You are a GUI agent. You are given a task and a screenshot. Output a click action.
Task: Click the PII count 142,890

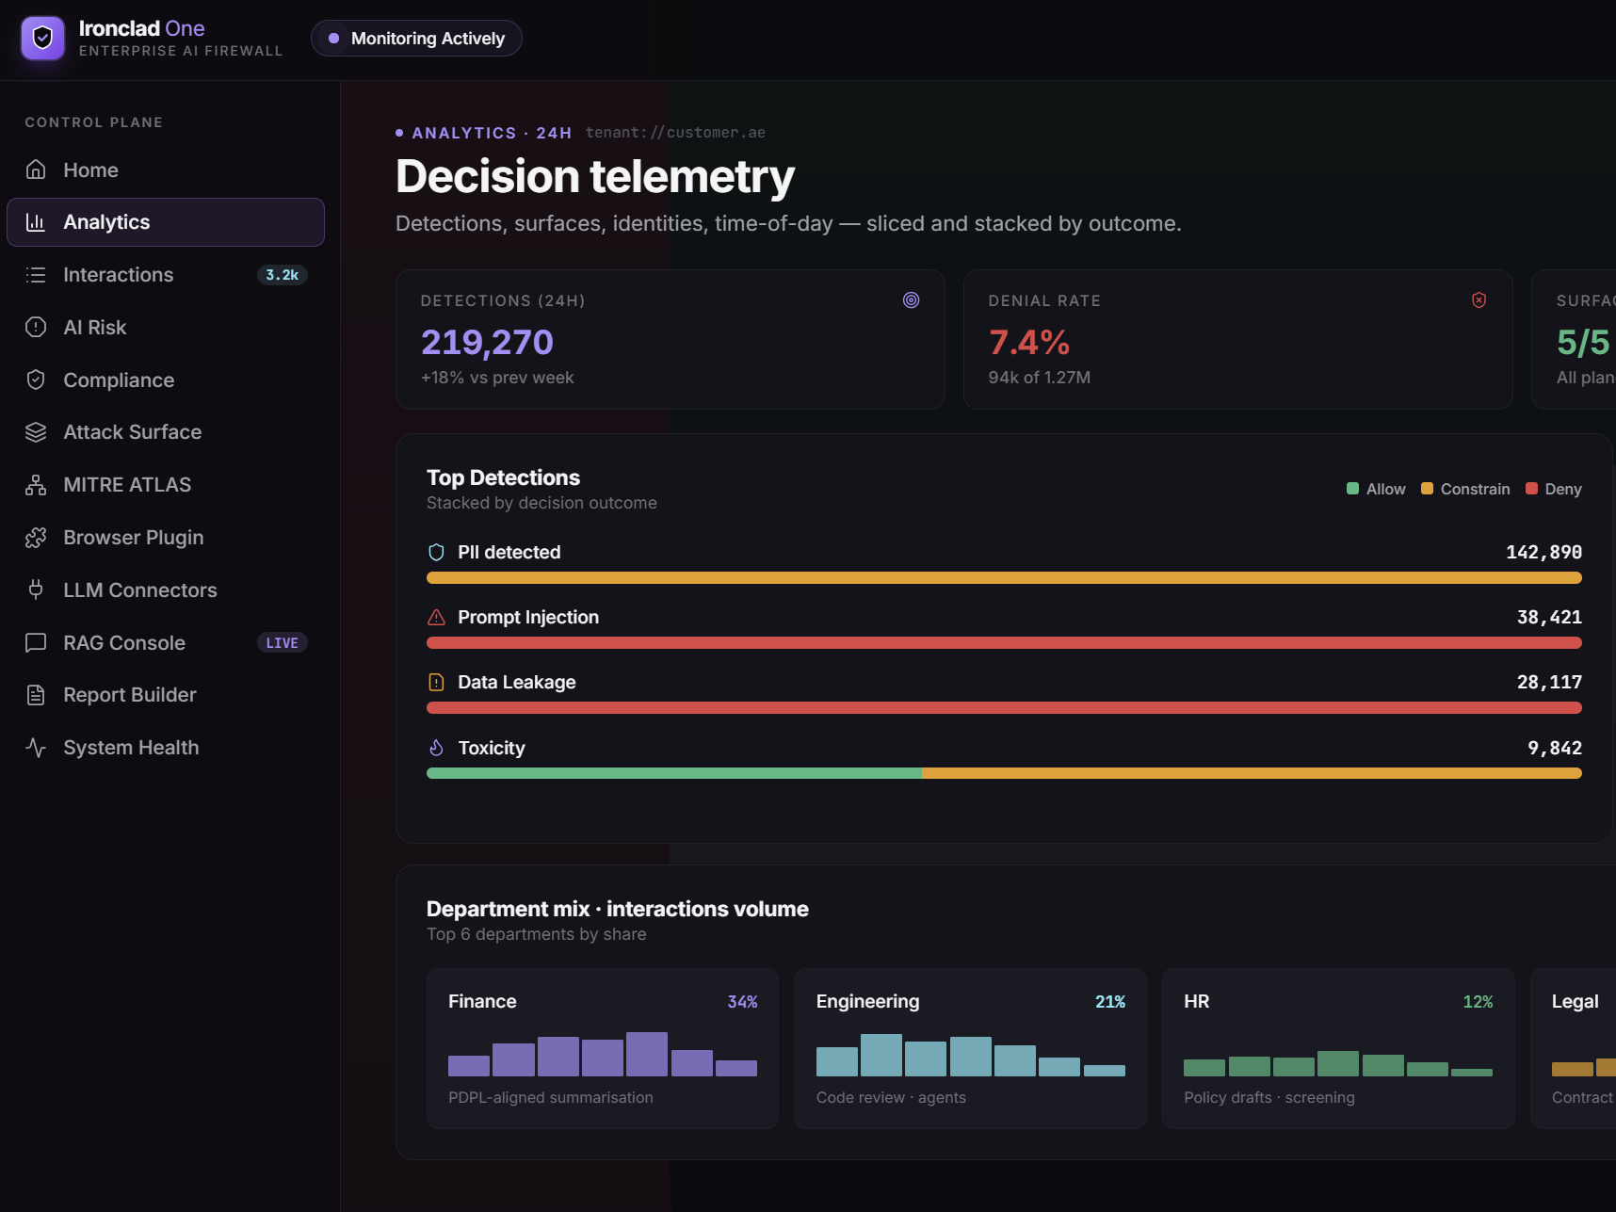click(x=1543, y=552)
